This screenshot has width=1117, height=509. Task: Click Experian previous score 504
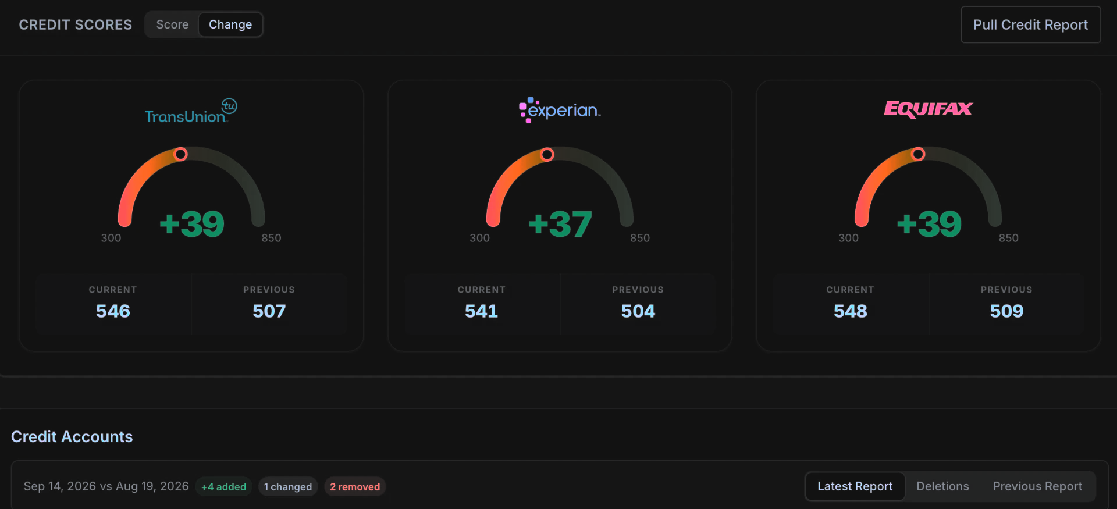tap(638, 311)
